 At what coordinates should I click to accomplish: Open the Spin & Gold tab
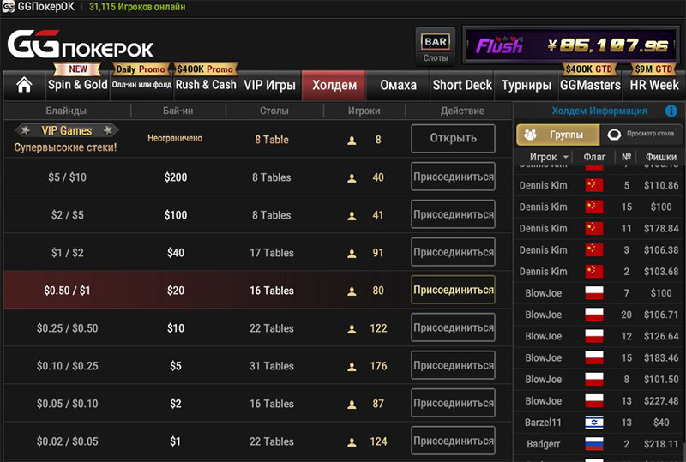click(x=78, y=85)
